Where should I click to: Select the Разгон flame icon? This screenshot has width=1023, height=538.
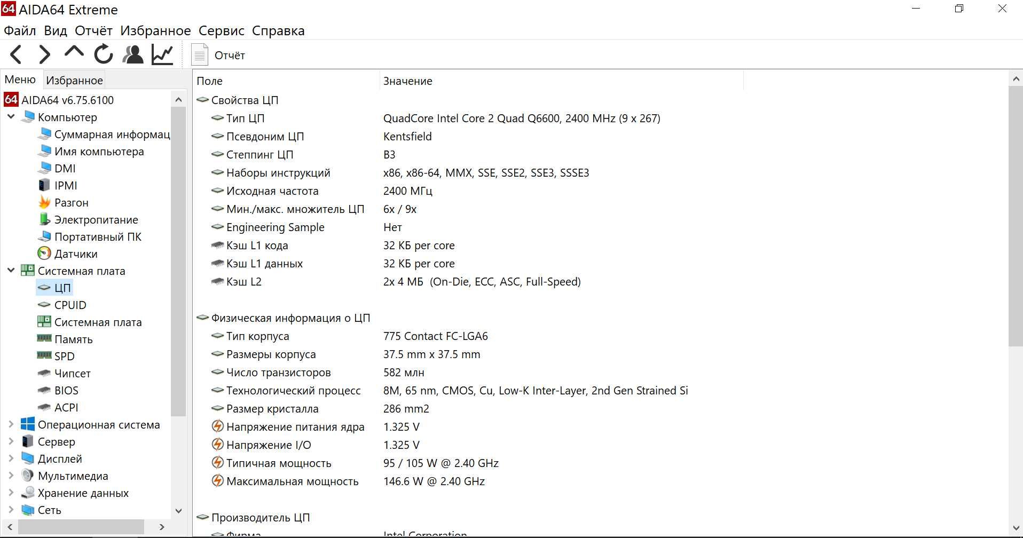click(44, 202)
